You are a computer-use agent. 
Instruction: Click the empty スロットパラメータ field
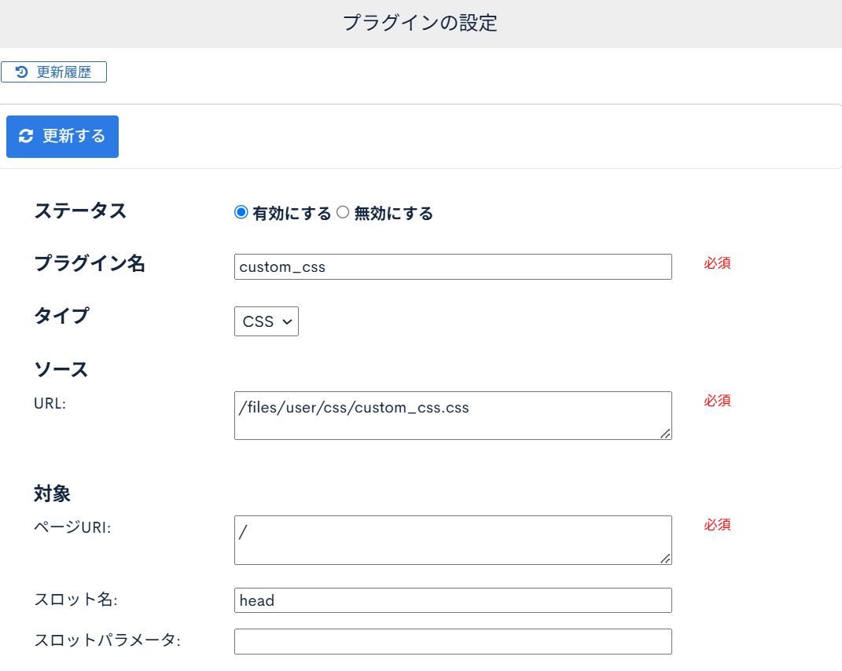(x=452, y=641)
